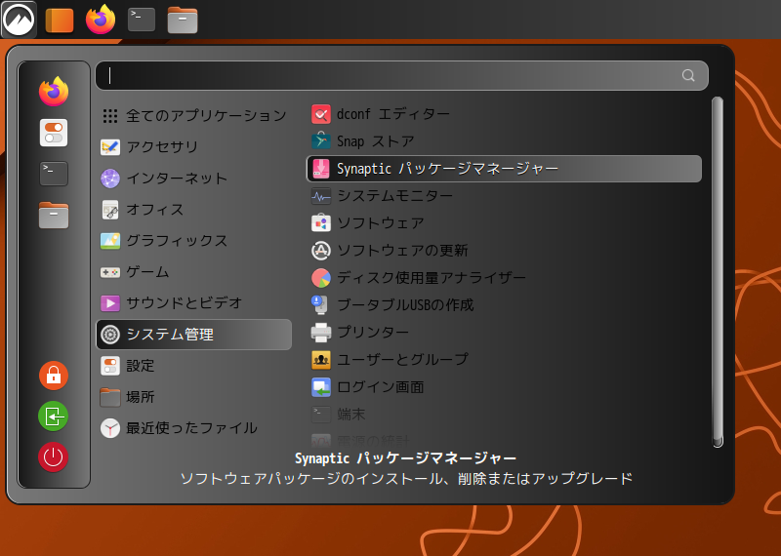Click the printer icon
The width and height of the screenshot is (781, 556).
321,332
